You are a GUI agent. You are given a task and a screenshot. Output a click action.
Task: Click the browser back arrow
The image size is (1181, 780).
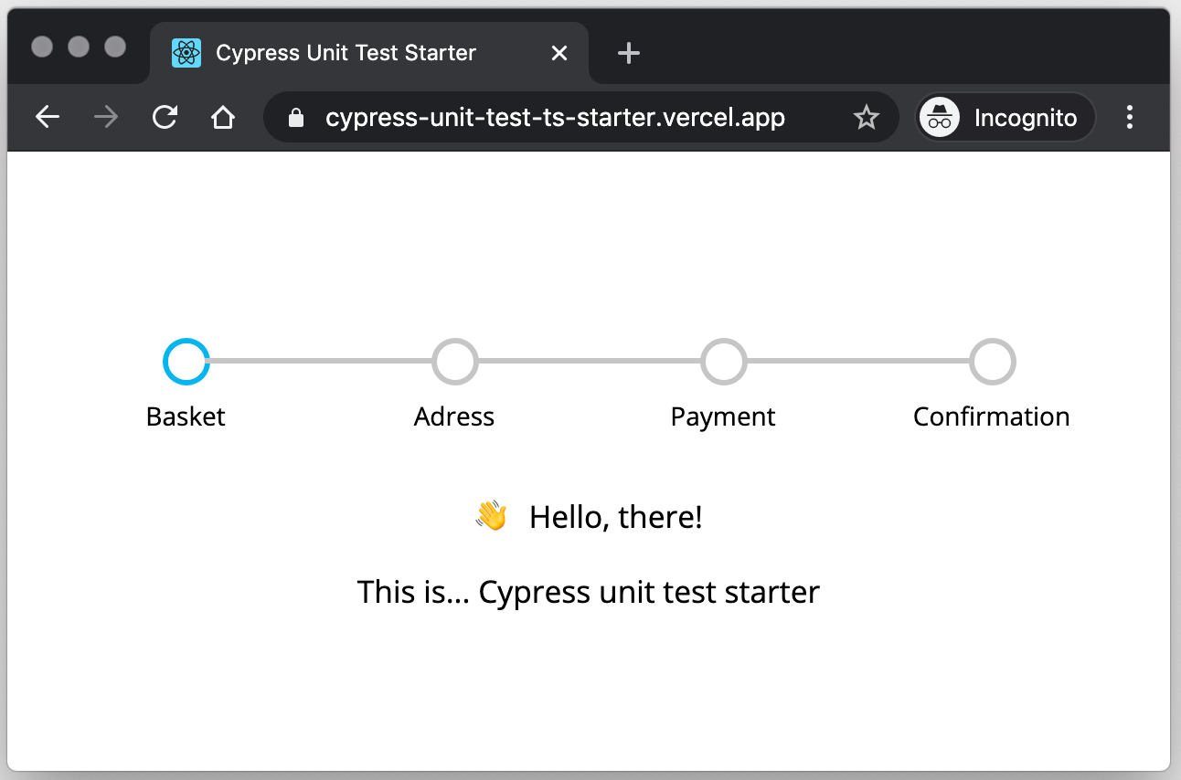coord(48,117)
